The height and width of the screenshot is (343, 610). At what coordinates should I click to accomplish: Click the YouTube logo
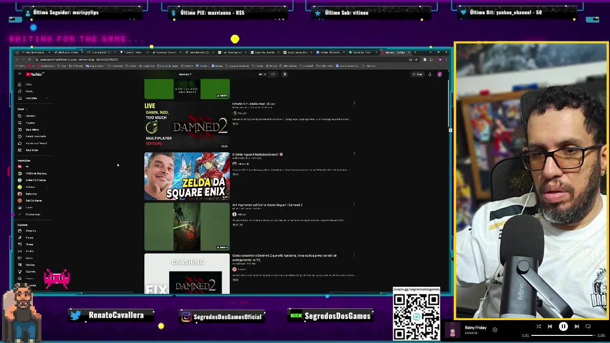click(x=34, y=74)
